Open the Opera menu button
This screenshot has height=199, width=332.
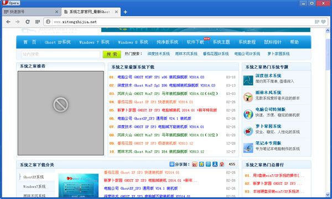[11, 3]
